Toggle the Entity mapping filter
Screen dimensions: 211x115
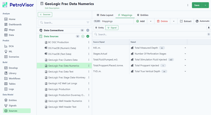coord(99,27)
